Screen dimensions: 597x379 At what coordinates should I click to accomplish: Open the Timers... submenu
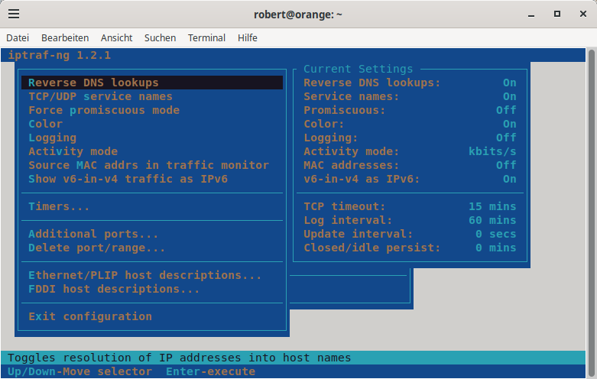pos(59,206)
